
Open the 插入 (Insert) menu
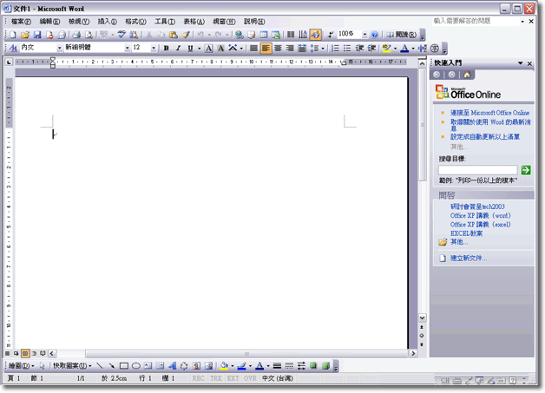coord(108,21)
